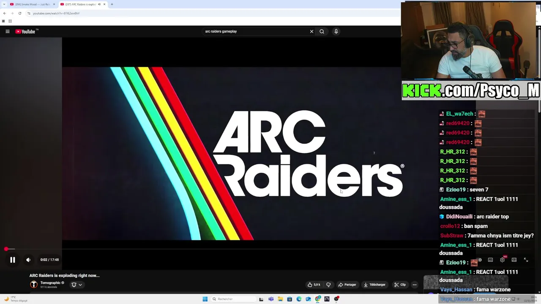541x304 pixels.
Task: Open Task View on taskbar
Action: point(261,299)
